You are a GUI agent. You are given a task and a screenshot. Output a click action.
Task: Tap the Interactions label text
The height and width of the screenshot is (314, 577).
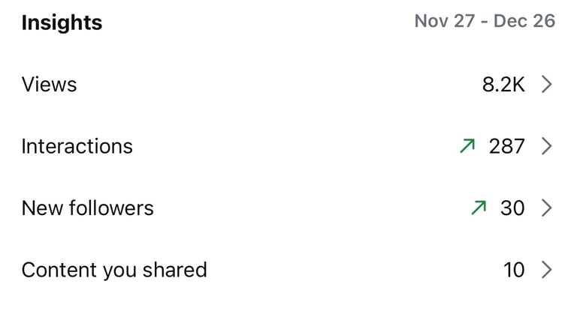(x=77, y=146)
